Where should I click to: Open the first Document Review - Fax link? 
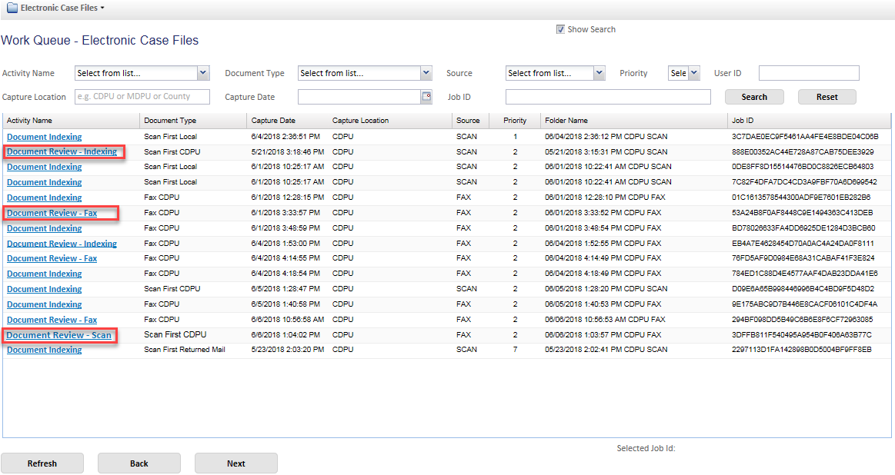(x=52, y=213)
